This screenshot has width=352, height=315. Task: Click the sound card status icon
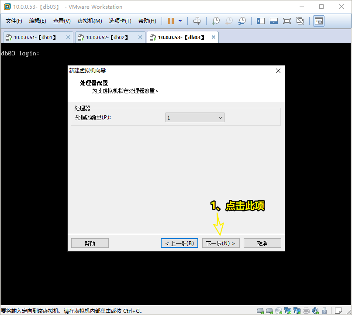tap(316, 311)
